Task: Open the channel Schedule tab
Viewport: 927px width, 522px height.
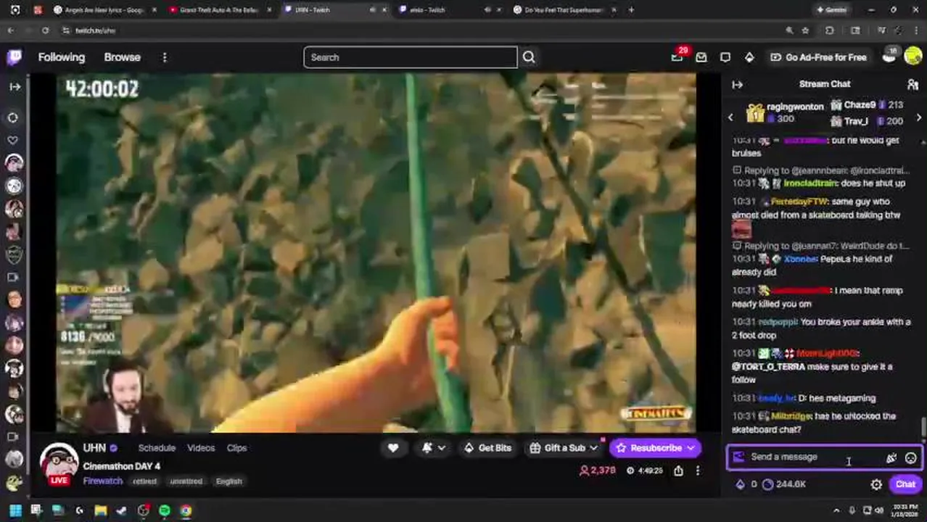Action: (157, 448)
